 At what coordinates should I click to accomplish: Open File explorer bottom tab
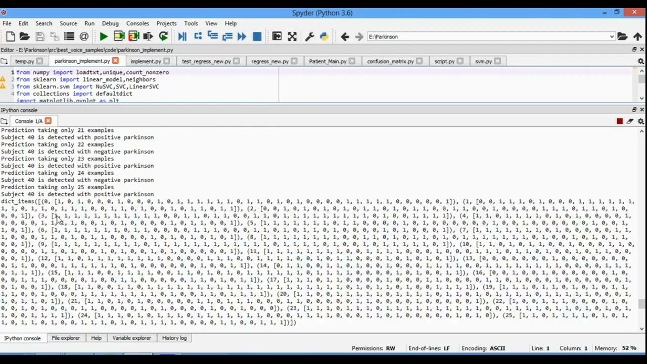(66, 338)
